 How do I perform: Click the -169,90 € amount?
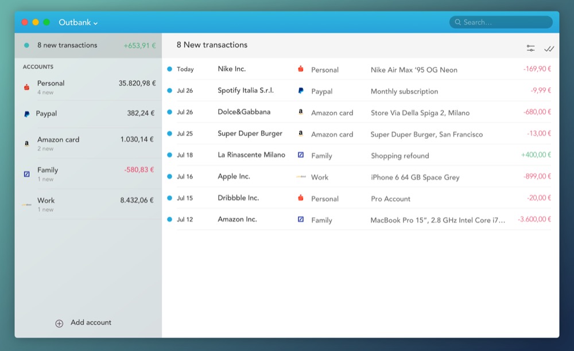coord(537,69)
